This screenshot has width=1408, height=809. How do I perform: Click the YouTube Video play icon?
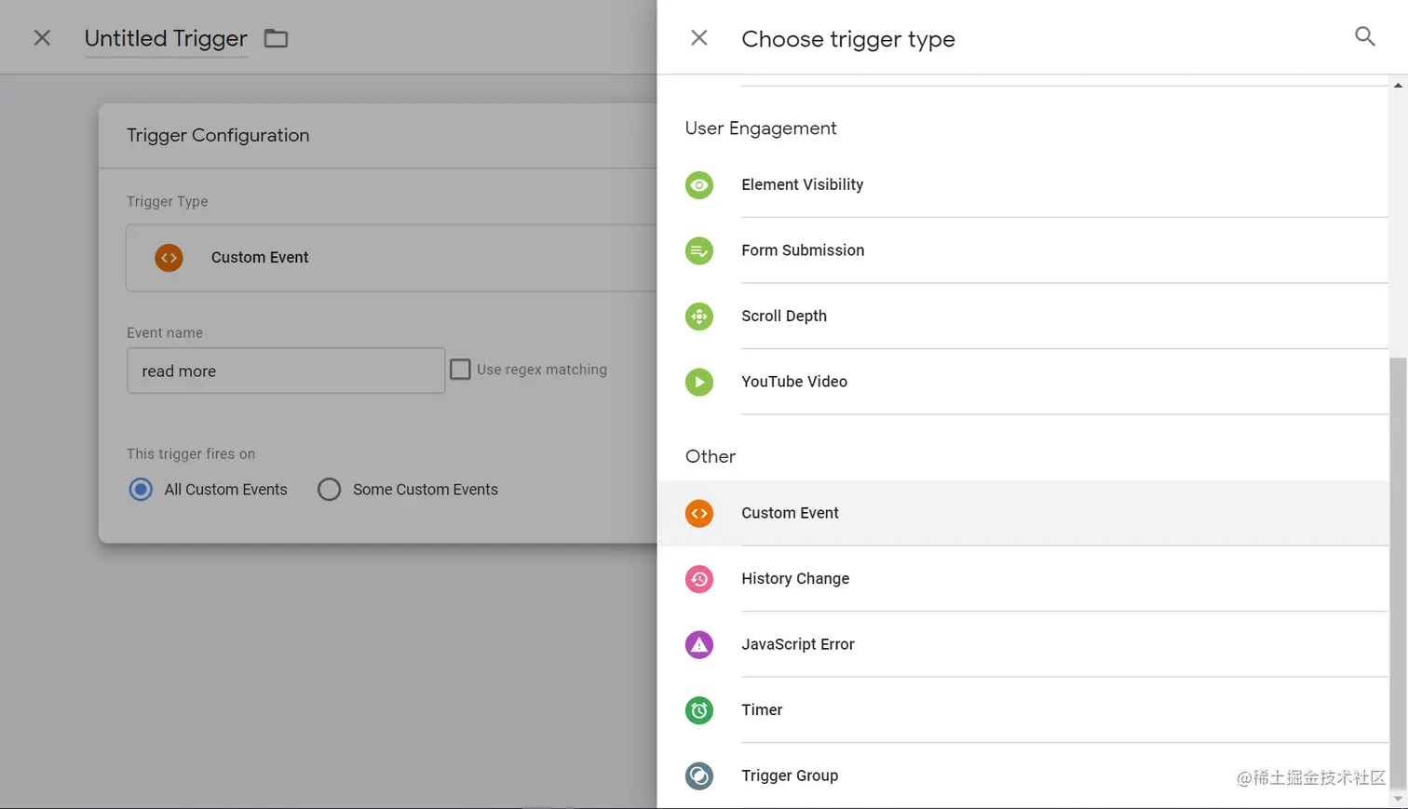tap(699, 382)
